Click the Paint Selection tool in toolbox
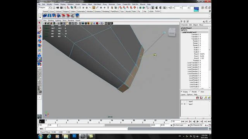The image size is (248, 139). [x=40, y=32]
